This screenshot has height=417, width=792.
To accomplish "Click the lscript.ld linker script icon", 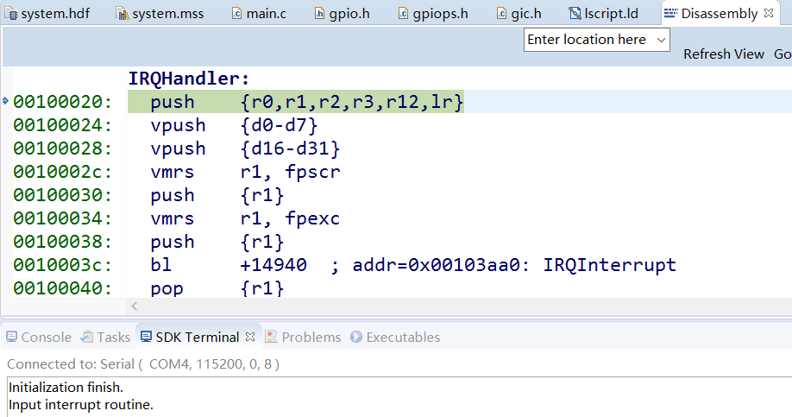I will [x=575, y=13].
